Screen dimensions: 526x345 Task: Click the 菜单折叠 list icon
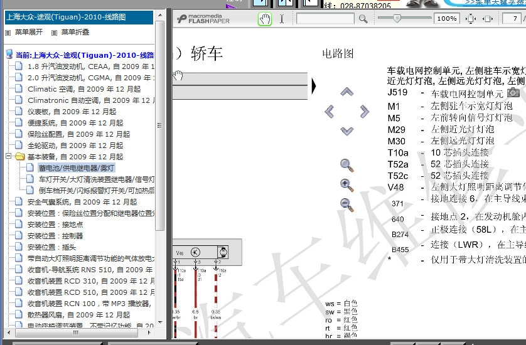click(54, 33)
